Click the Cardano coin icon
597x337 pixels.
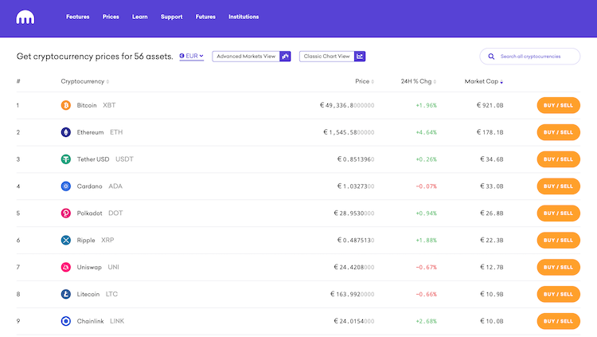coord(66,186)
